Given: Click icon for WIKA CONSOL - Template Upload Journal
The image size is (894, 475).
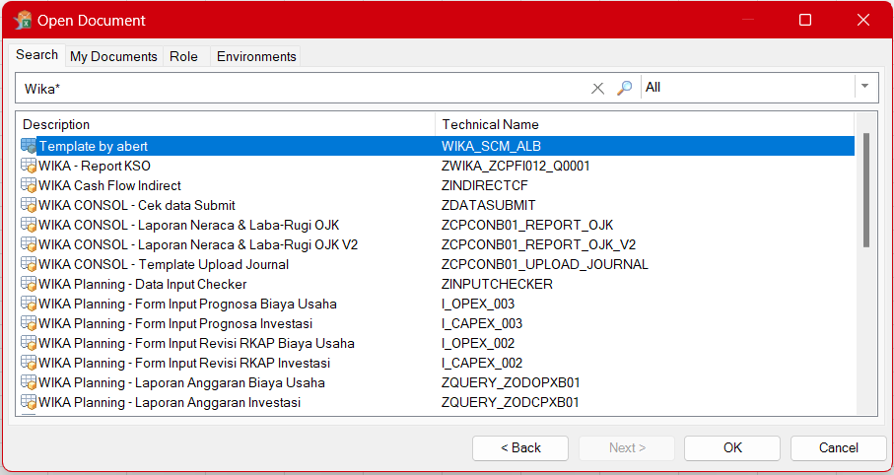Looking at the screenshot, I should coord(29,264).
